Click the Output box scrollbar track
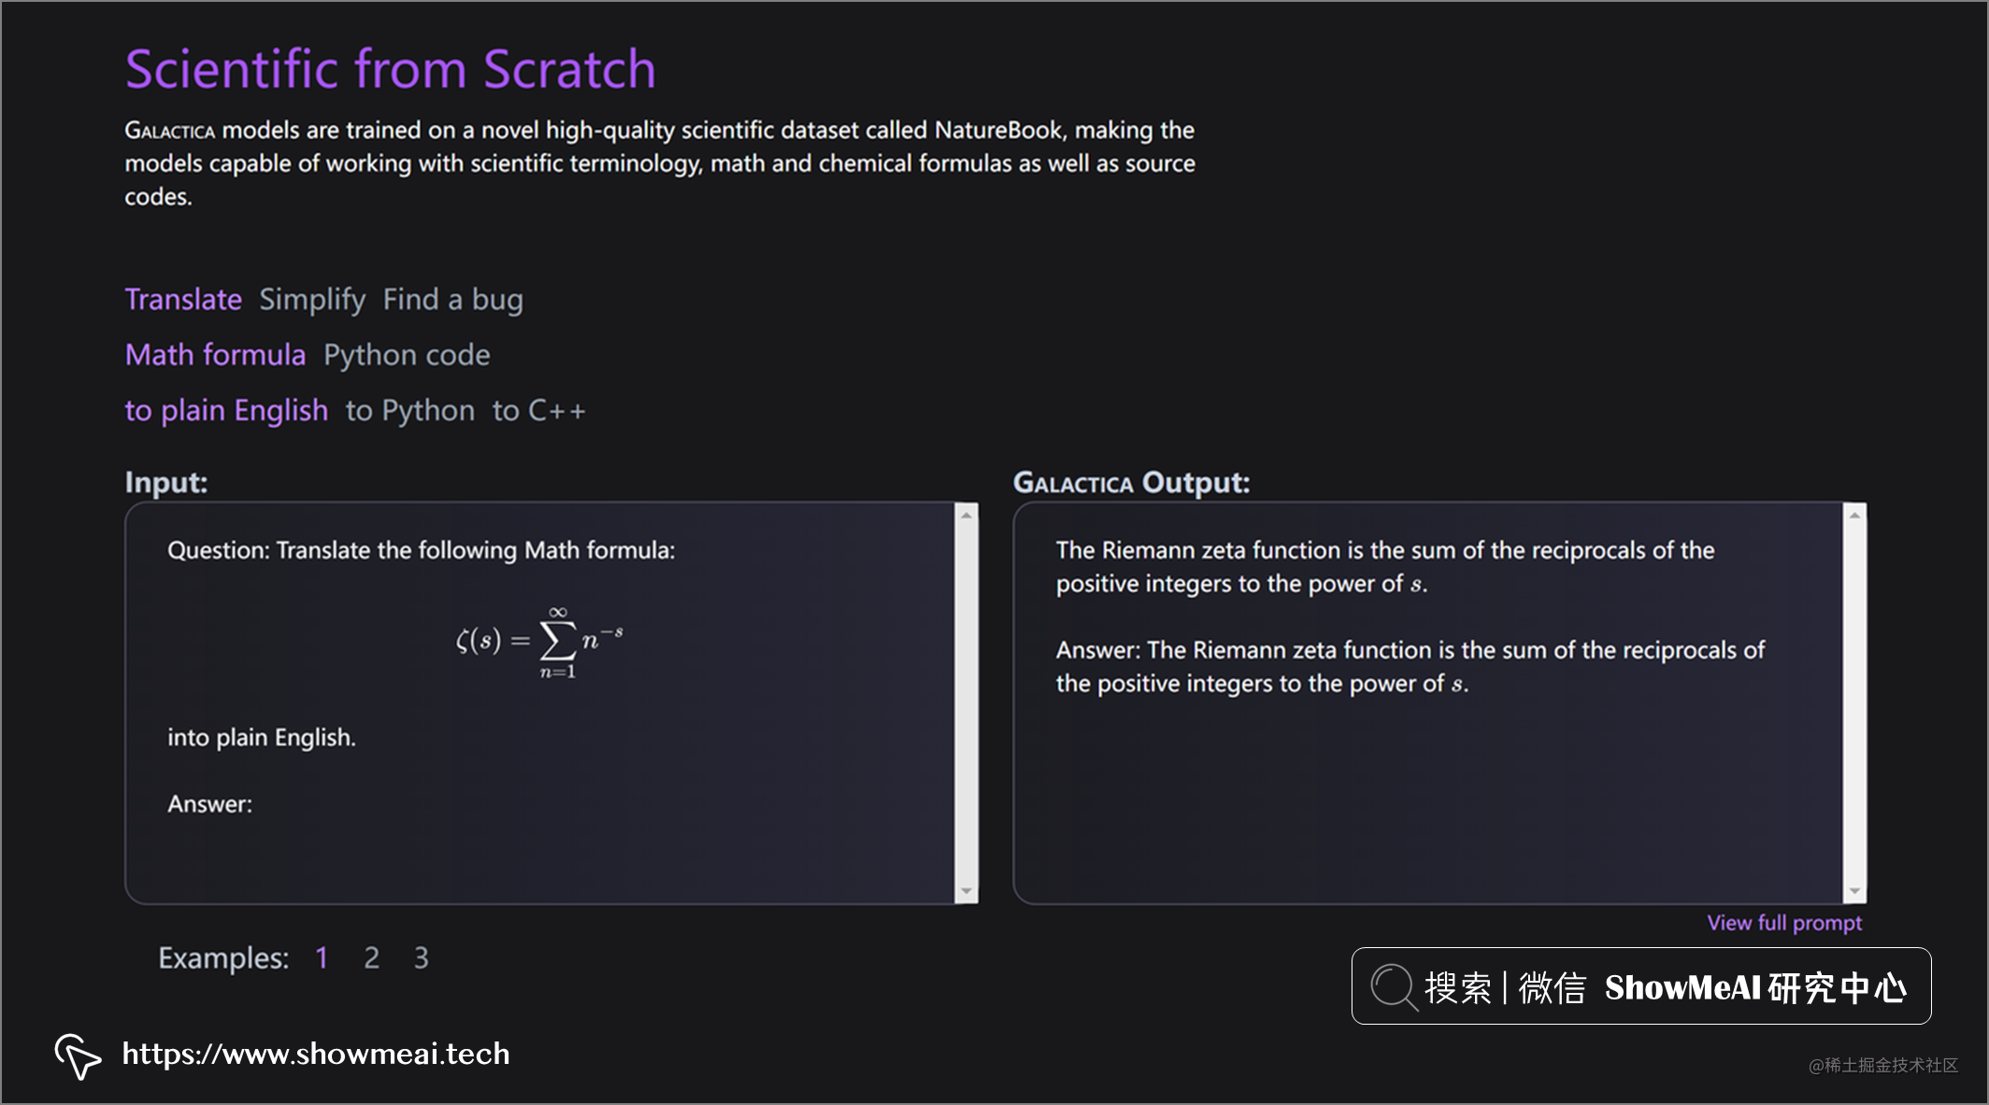The height and width of the screenshot is (1105, 1989). click(1855, 703)
